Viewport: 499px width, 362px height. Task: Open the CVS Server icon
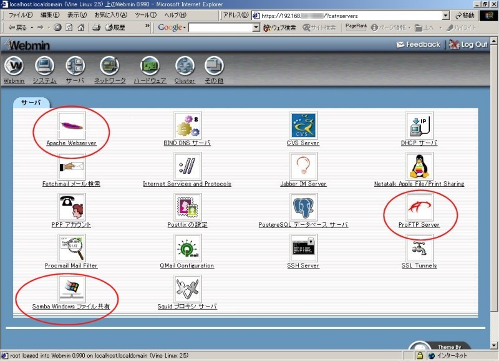point(303,125)
